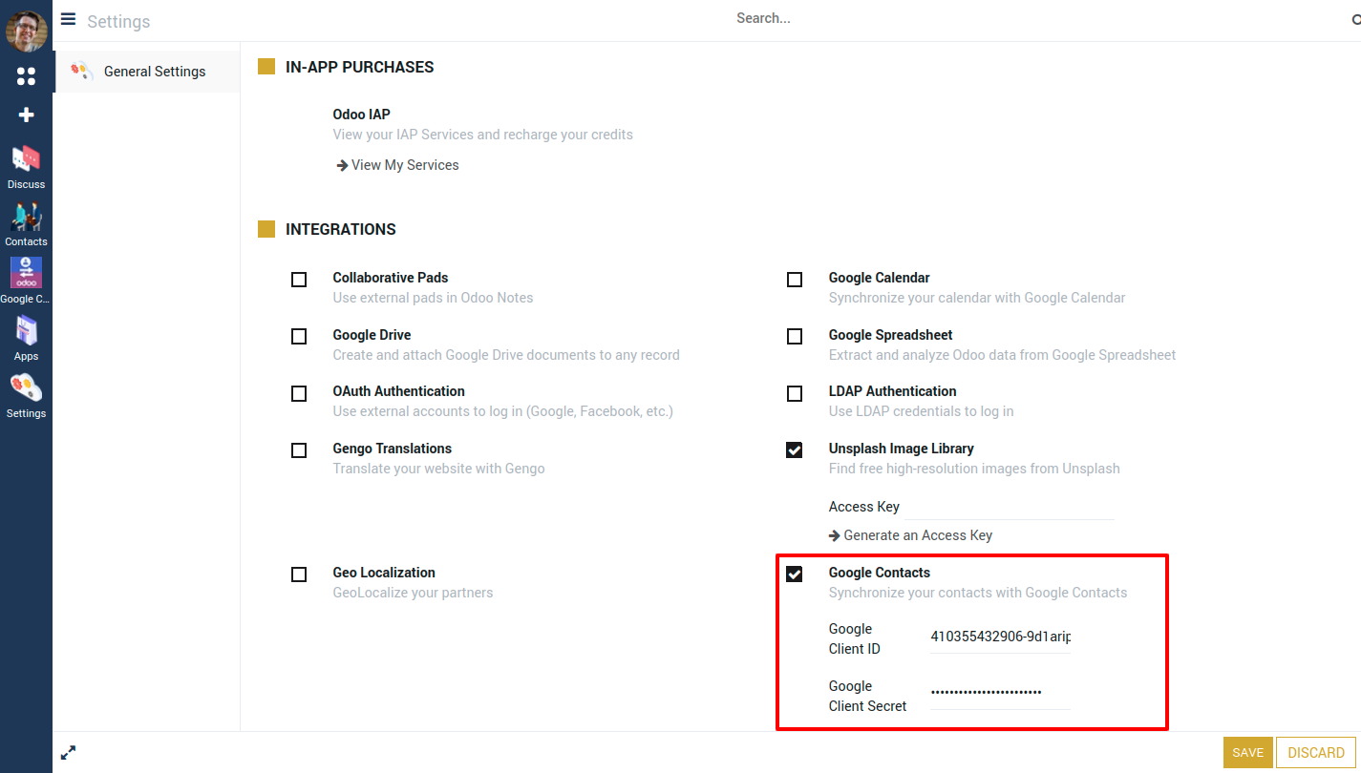Toggle fullscreen with the expand arrows icon
The height and width of the screenshot is (773, 1361).
[68, 753]
